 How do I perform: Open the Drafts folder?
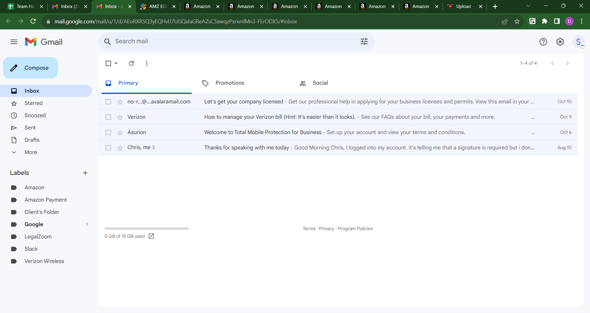pyautogui.click(x=46, y=140)
